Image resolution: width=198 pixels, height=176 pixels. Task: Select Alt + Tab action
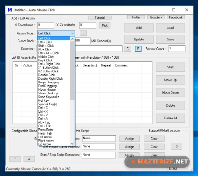tap(54, 122)
